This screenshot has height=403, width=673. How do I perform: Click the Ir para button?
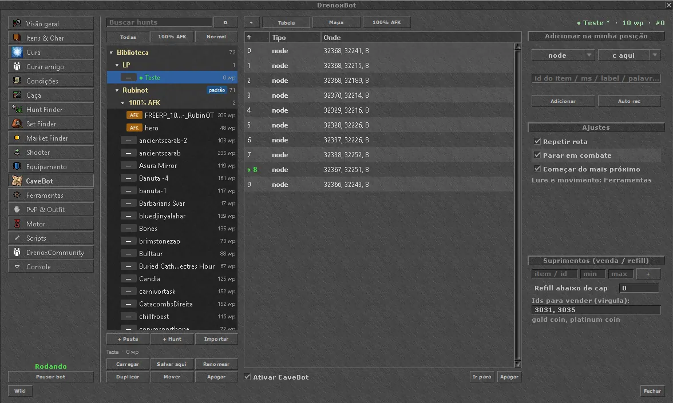coord(482,377)
